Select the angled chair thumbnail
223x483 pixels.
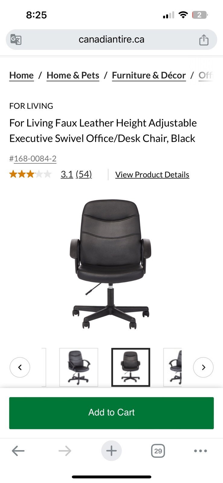coord(79,367)
